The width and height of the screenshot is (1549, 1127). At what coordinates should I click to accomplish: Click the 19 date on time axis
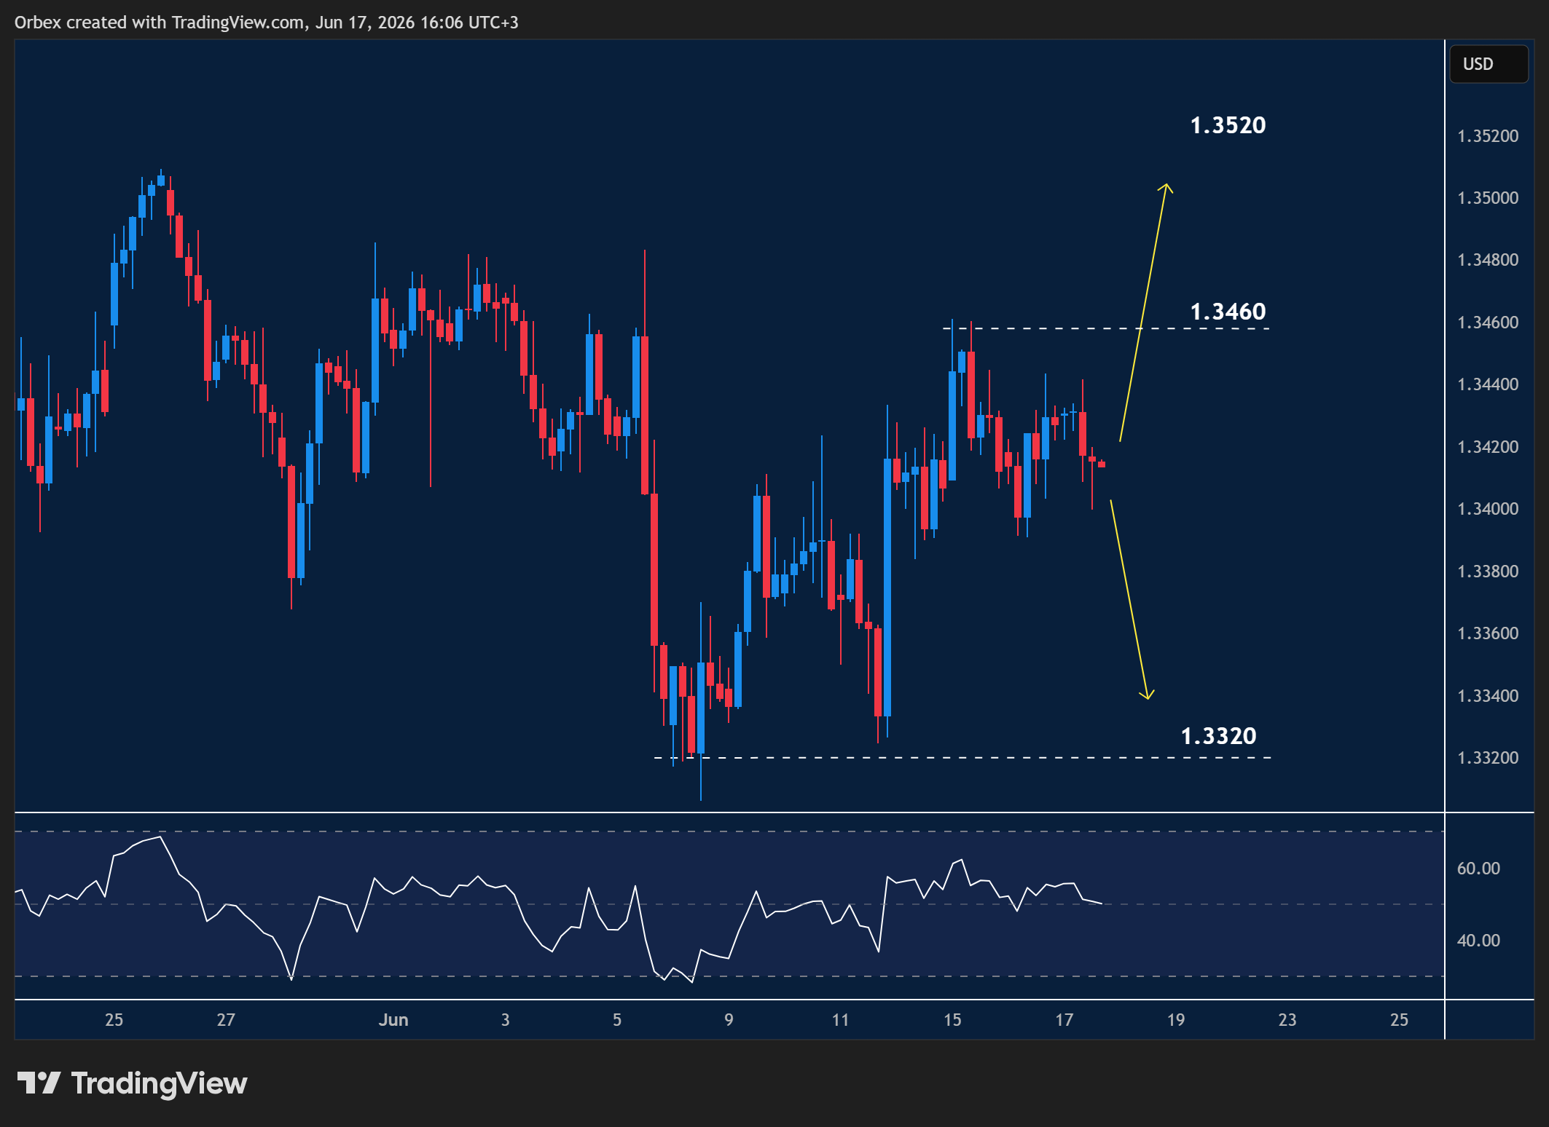1176,1020
